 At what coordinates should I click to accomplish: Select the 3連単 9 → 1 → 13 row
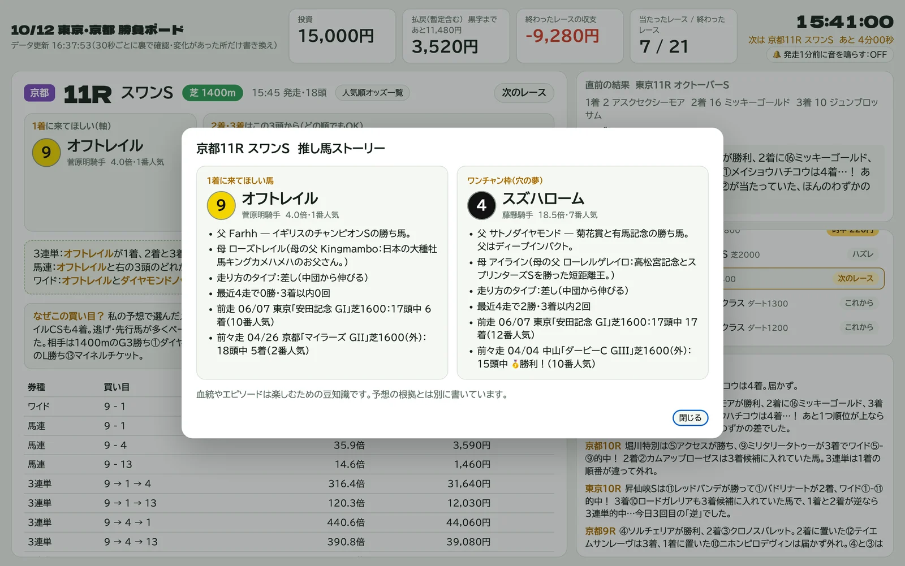pos(289,503)
